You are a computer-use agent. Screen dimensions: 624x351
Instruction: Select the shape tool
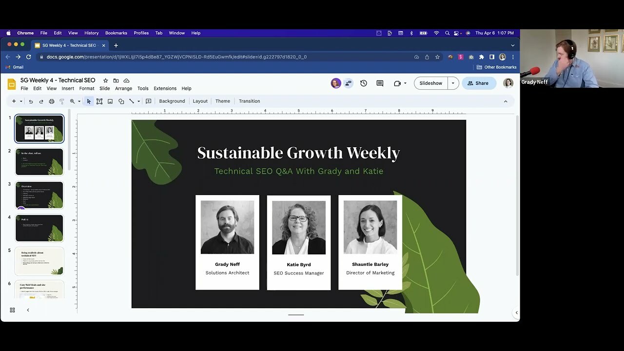[x=121, y=101]
